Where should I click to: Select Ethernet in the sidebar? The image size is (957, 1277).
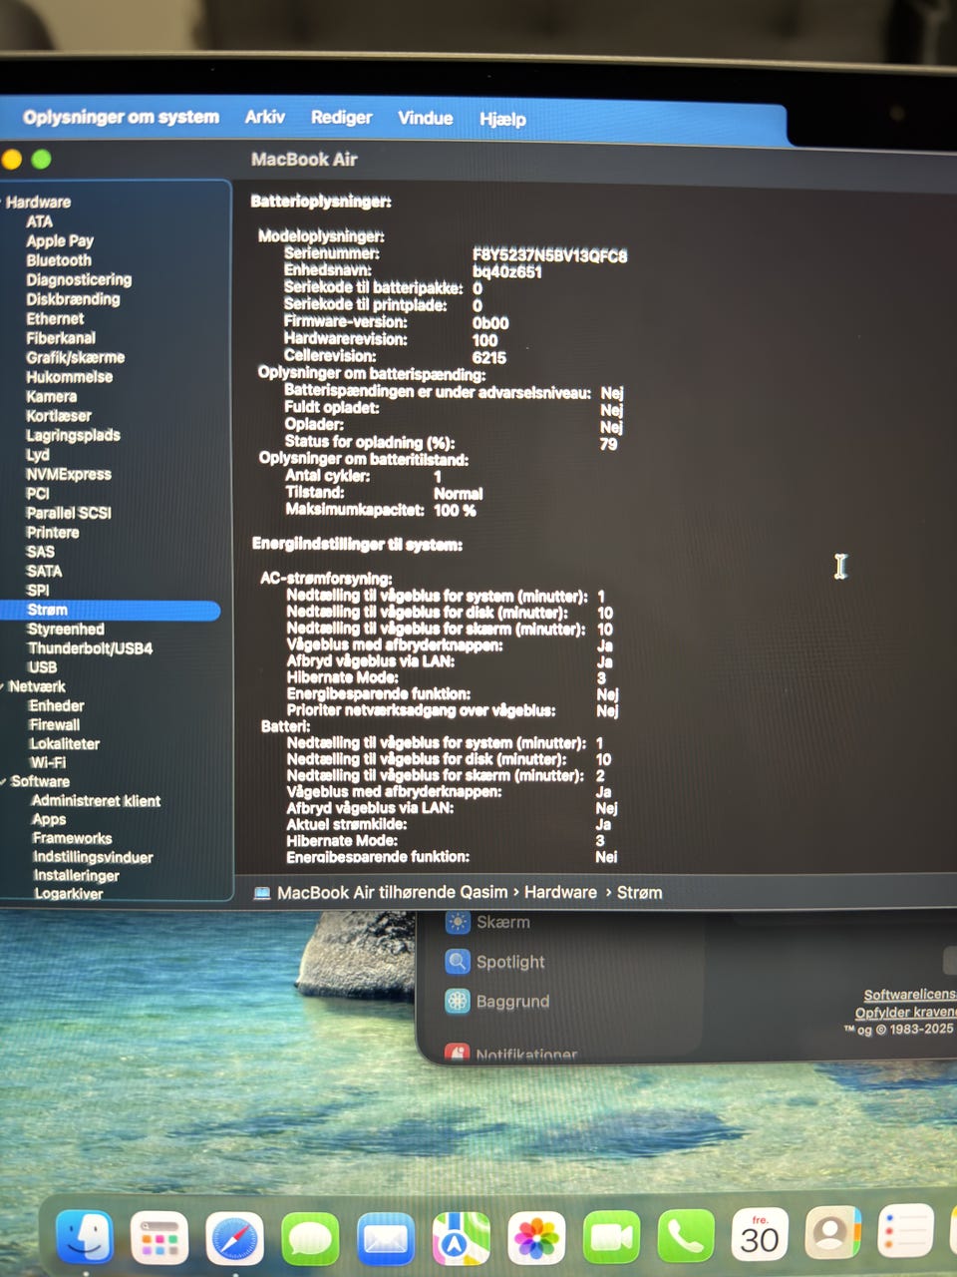[55, 318]
